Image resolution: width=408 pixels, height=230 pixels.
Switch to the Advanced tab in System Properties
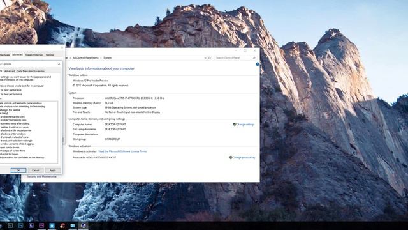tap(17, 55)
